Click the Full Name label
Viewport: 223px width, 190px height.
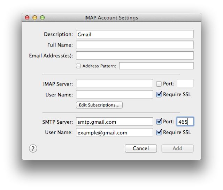point(60,45)
